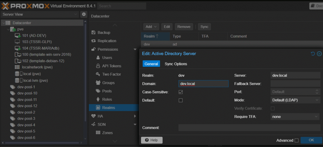This screenshot has width=323, height=147.
Task: Open the Realms menu item
Action: click(x=109, y=108)
